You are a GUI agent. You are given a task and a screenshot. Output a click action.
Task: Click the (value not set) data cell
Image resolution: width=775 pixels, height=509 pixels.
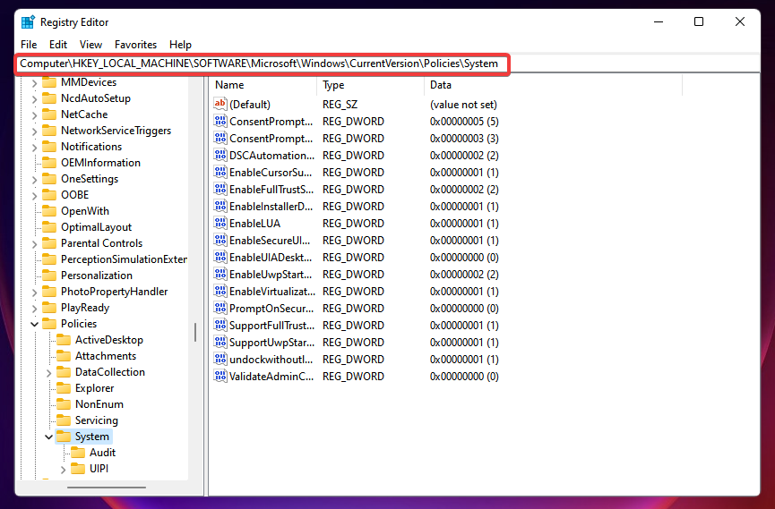463,104
